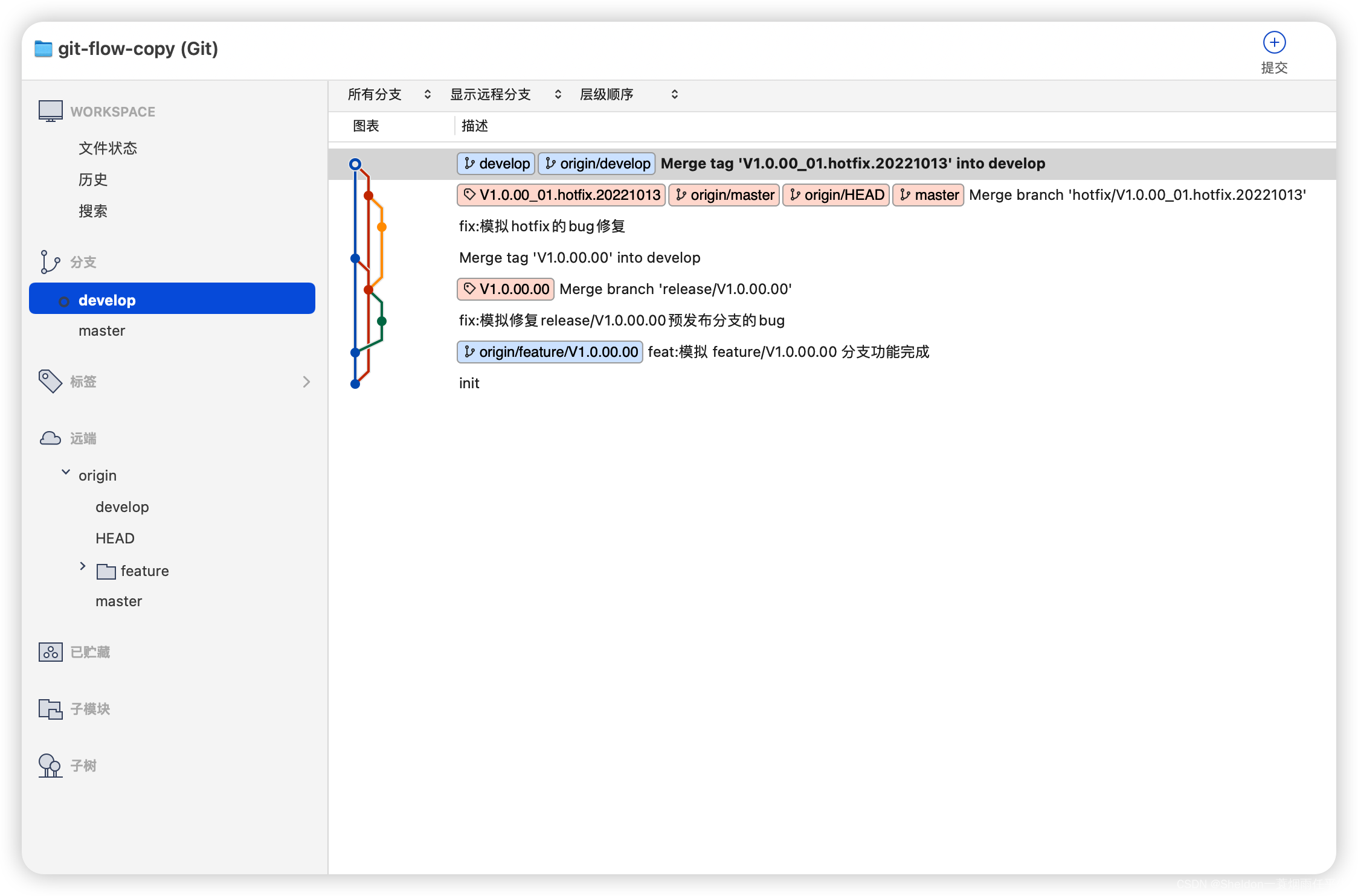
Task: Click the origin/master branch badge
Action: [x=724, y=195]
